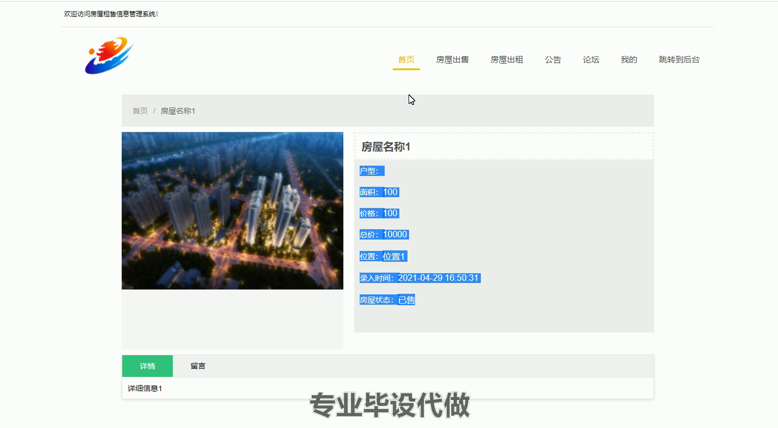This screenshot has height=428, width=778.
Task: Open the 论坛 navigation item
Action: [x=591, y=60]
